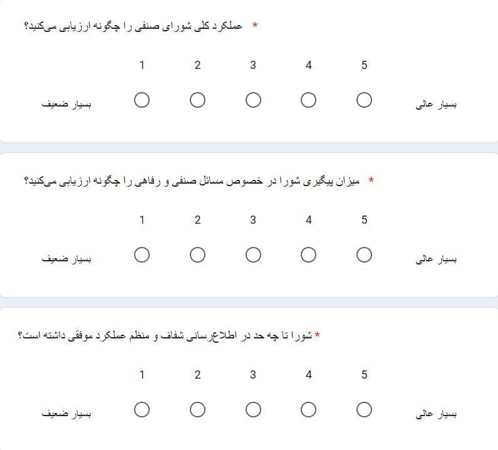Choose rating 3 for transparent communication question
The width and height of the screenshot is (498, 450).
pyautogui.click(x=253, y=410)
